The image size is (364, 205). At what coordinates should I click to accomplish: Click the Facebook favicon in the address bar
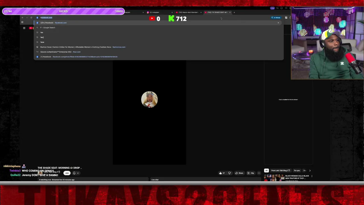pyautogui.click(x=37, y=18)
